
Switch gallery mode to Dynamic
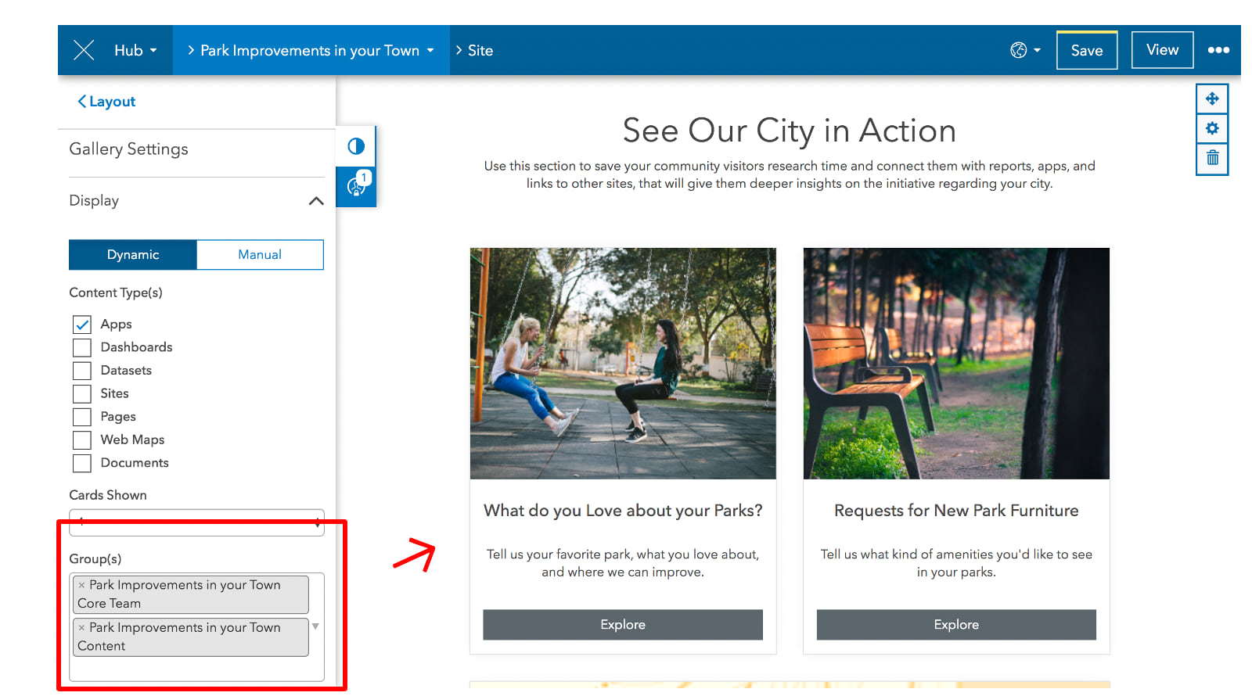pyautogui.click(x=133, y=255)
